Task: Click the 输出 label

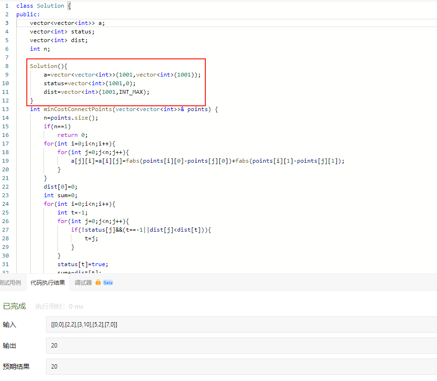Action: click(x=10, y=346)
